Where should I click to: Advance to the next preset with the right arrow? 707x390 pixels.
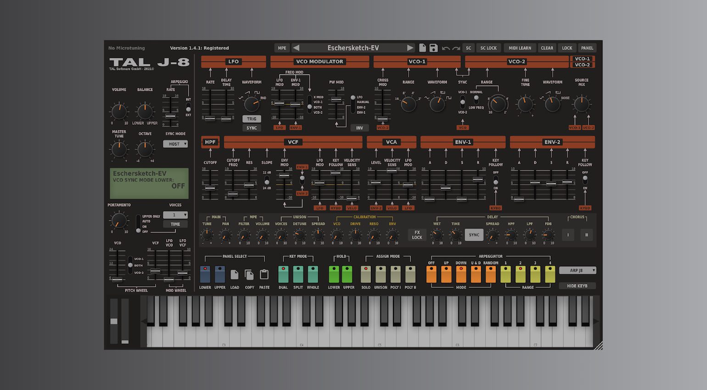tap(410, 47)
